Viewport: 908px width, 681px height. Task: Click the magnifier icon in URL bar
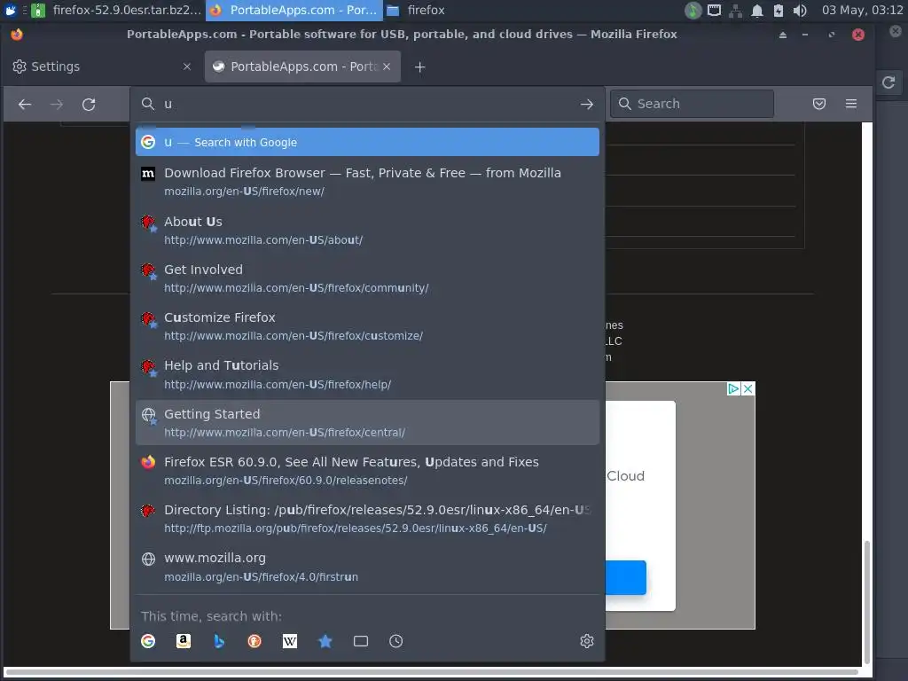click(148, 105)
